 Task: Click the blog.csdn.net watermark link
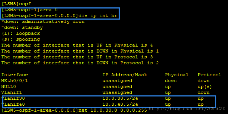click(x=187, y=109)
